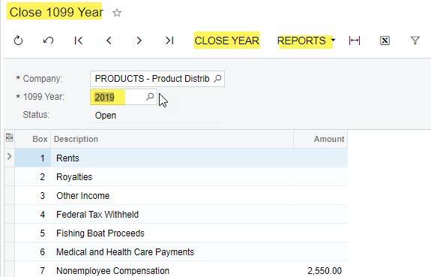Jump to last record icon
Viewport: 431px width, 277px height.
169,41
